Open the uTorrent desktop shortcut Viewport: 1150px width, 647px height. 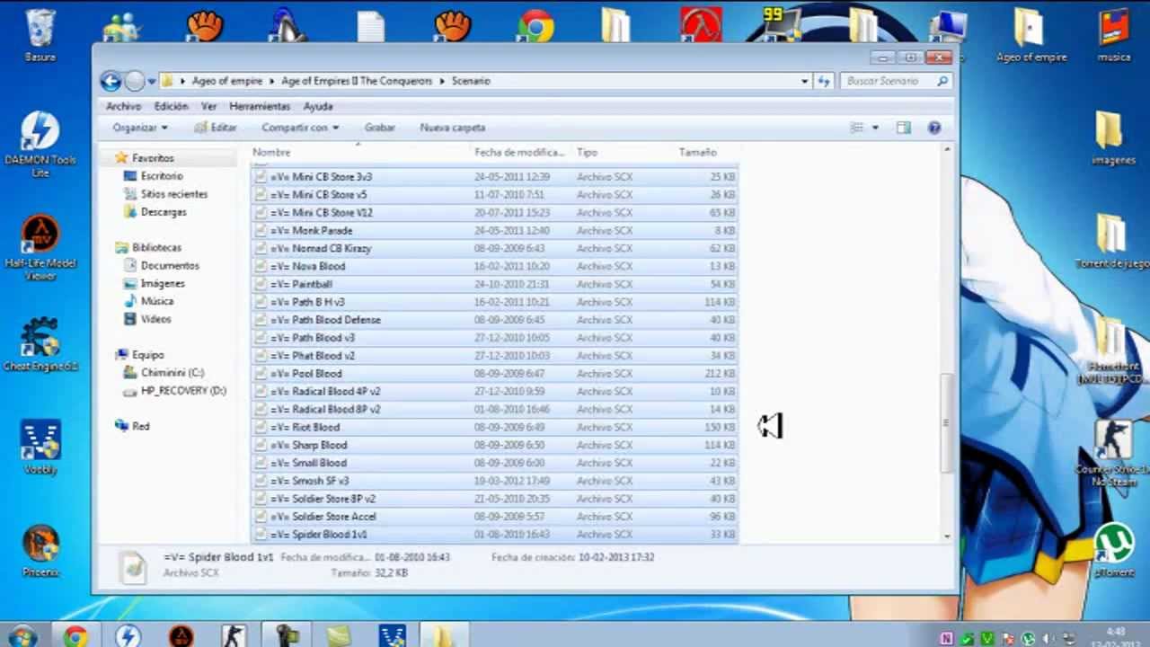[x=1114, y=550]
